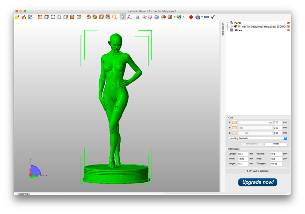Select view cube with fully orange front face

pos(72,17)
